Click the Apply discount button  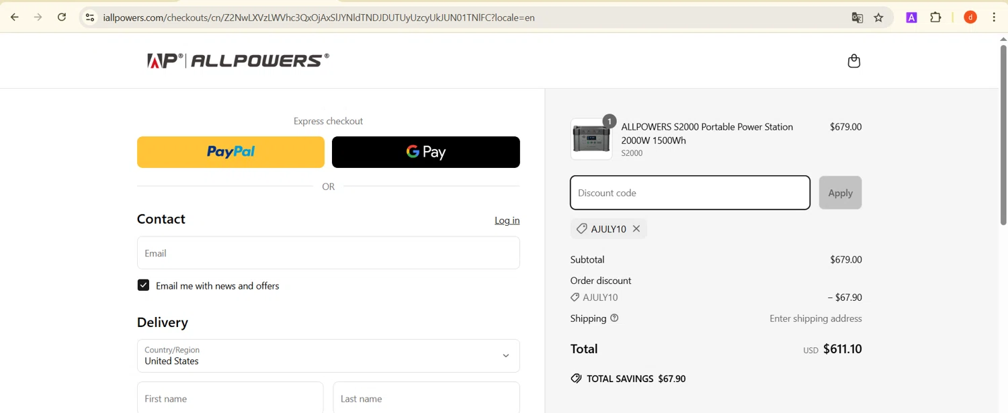pos(840,193)
